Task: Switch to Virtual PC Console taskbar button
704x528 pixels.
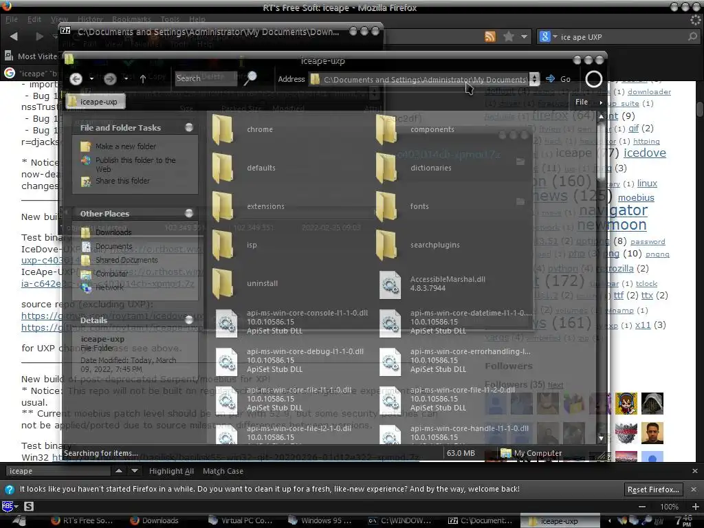Action: 241,520
